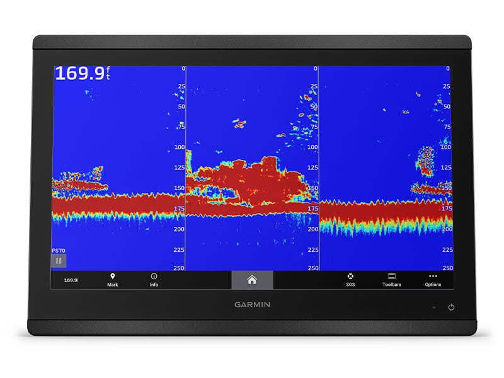Drop a waypoint with the Mark icon
The width and height of the screenshot is (504, 378).
point(112,280)
